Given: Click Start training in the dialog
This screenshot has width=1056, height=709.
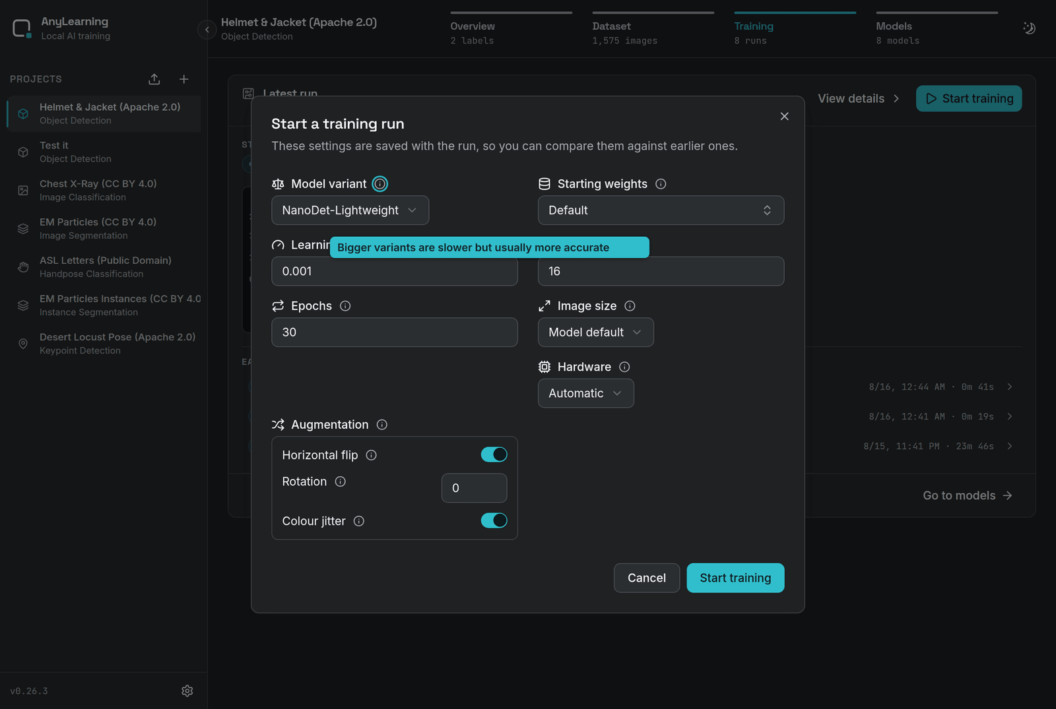Looking at the screenshot, I should tap(735, 578).
